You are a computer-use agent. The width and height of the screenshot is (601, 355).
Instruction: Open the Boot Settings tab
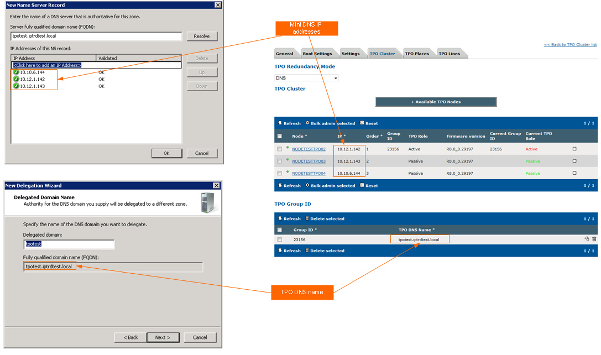317,54
